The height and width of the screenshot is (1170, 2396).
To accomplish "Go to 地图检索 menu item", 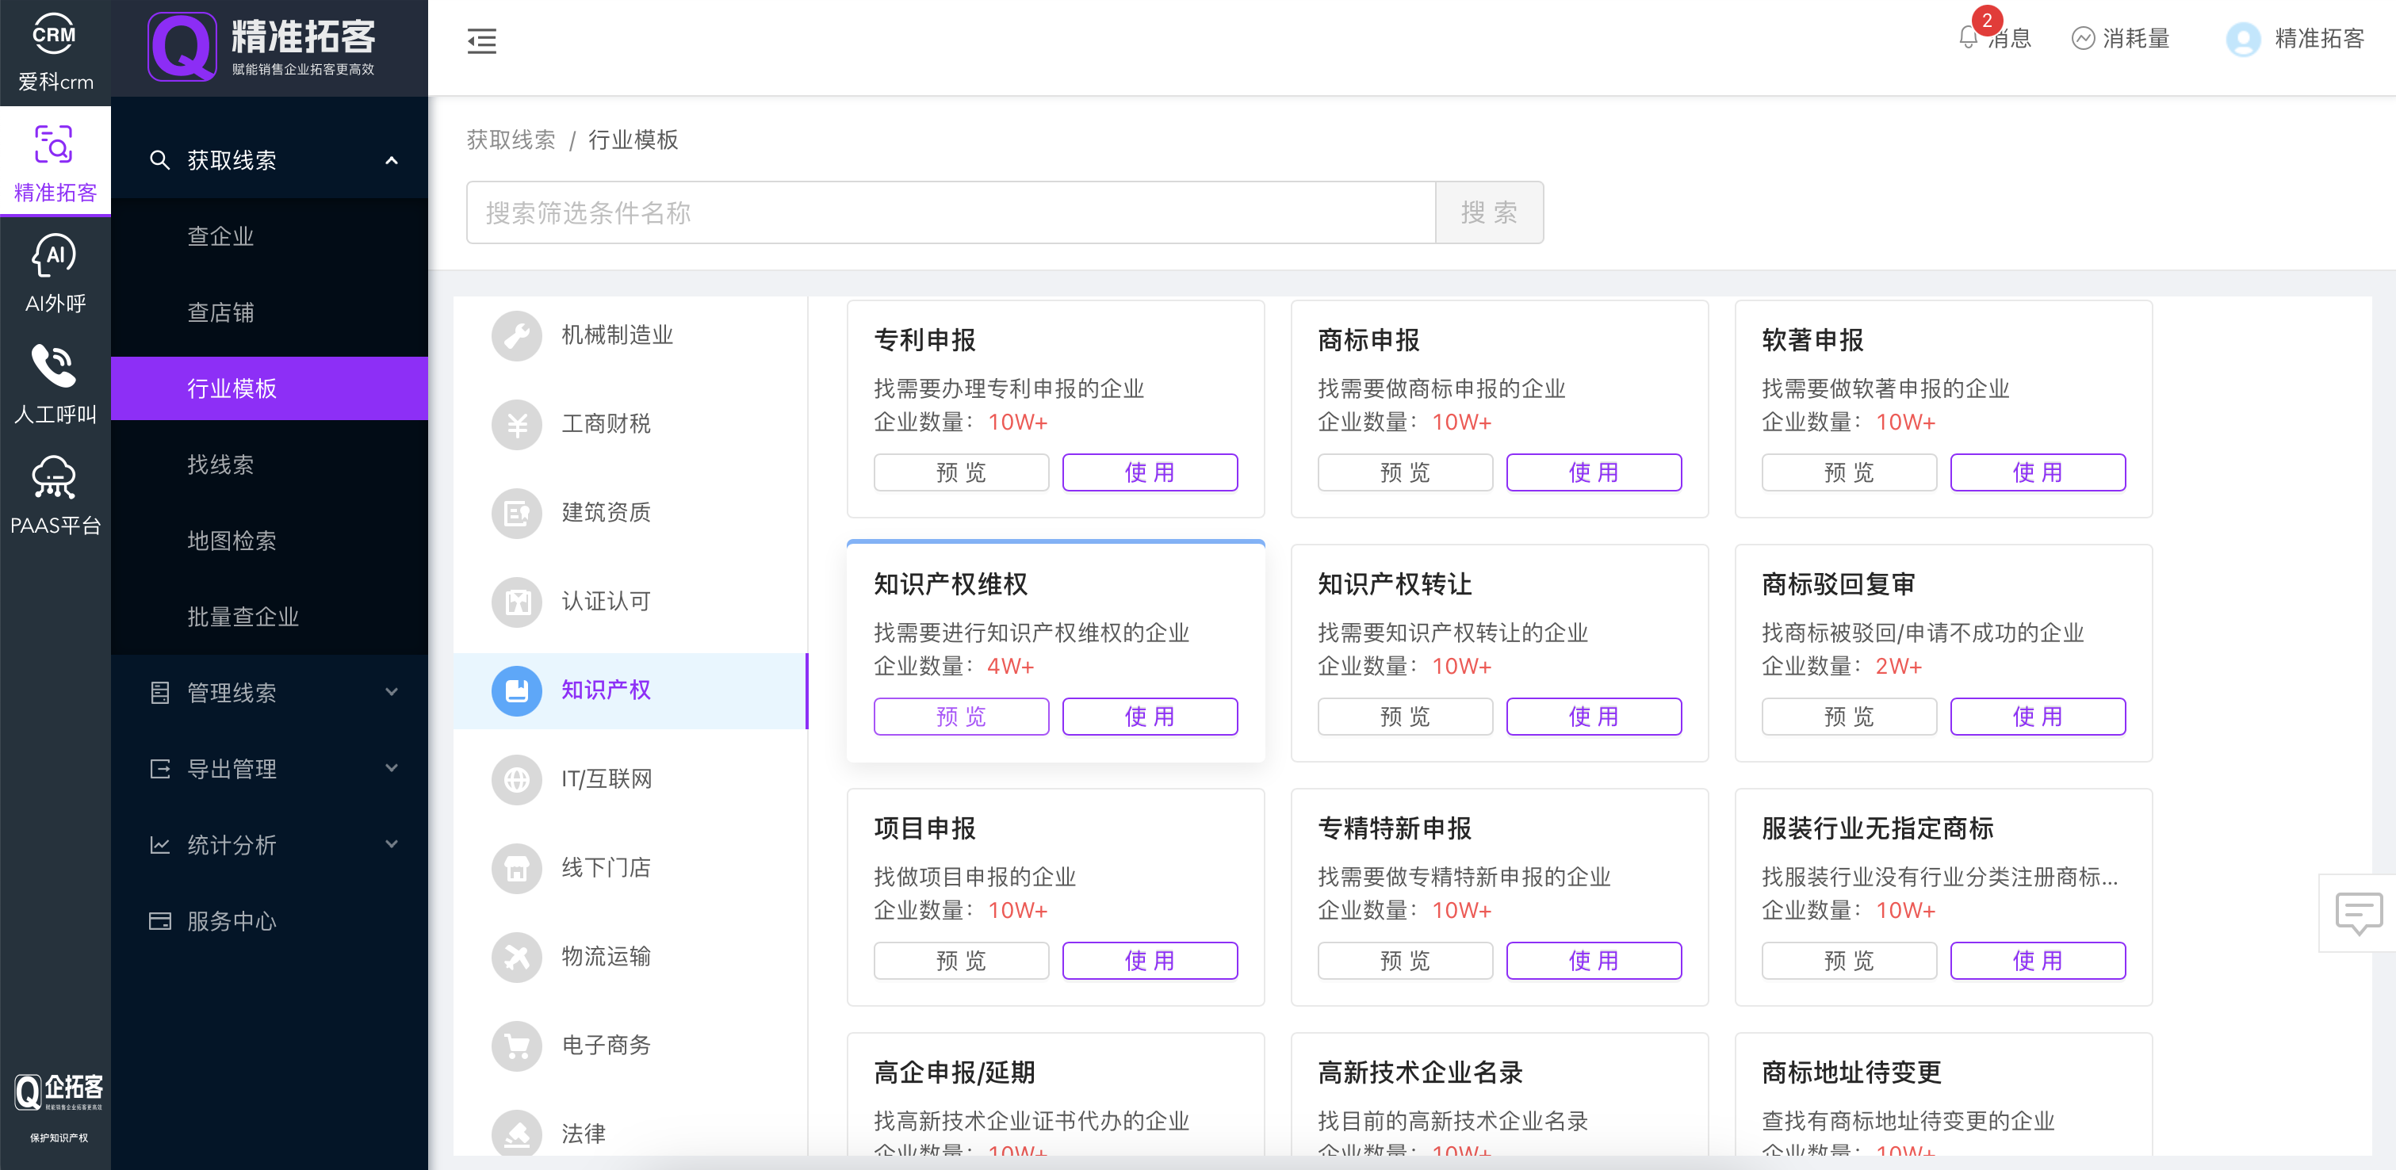I will [x=232, y=541].
